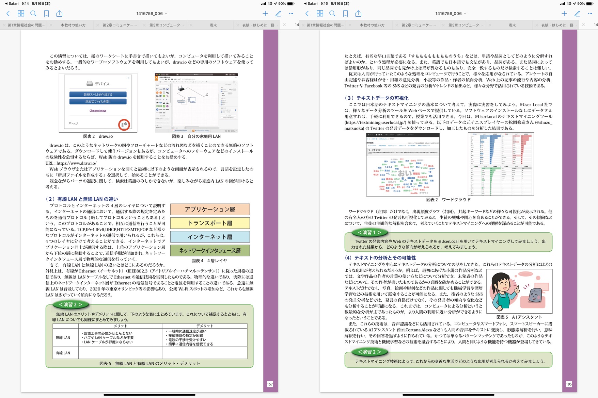Screen dimensions: 598x398
Task: Open the https://www.draw.io/ URL on page 157
Action: (76, 163)
